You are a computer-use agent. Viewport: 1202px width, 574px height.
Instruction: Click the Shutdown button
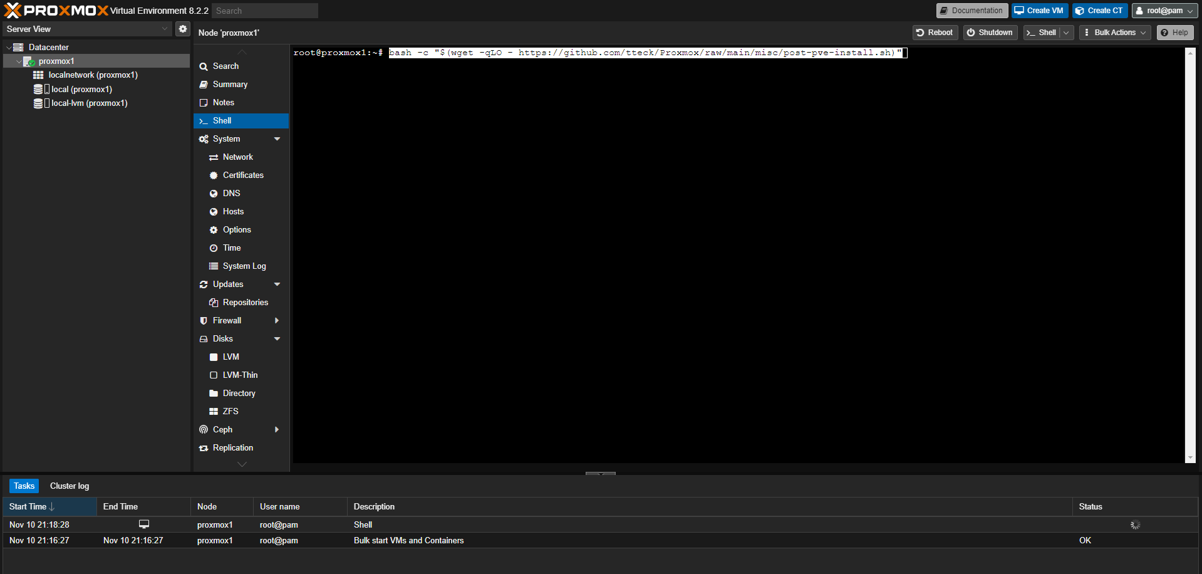point(990,33)
